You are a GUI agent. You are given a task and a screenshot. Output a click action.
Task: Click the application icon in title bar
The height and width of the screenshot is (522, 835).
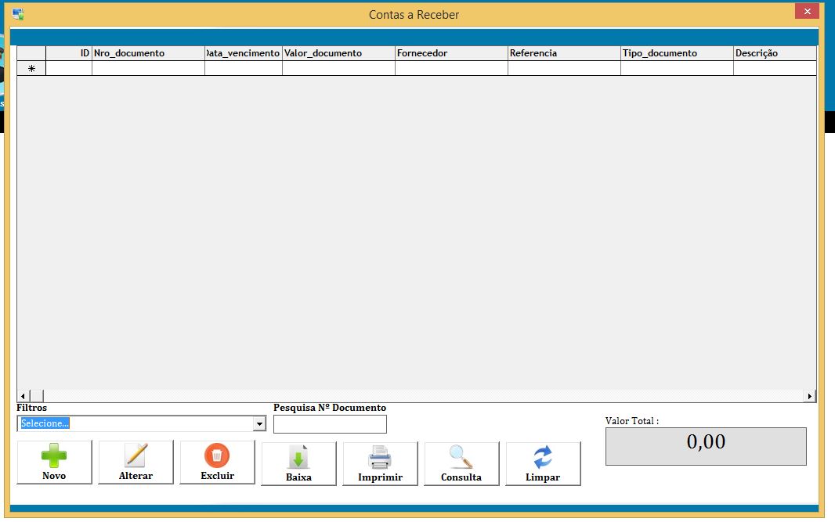pyautogui.click(x=18, y=14)
